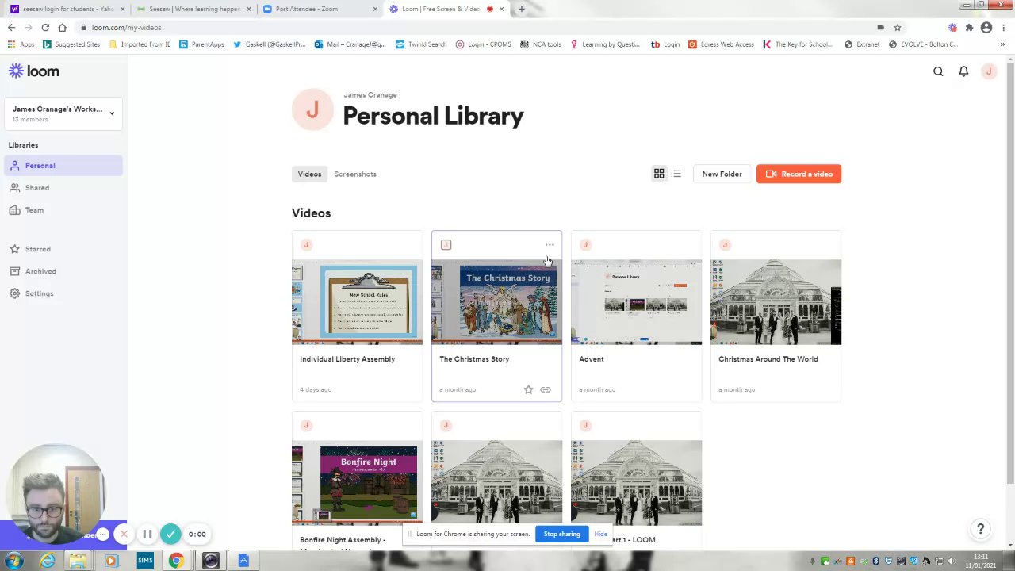
Task: Switch to Seesaw login Yahoo tab
Action: tap(67, 9)
